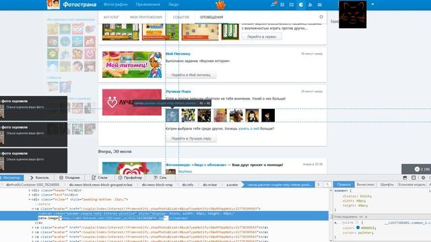Click the round pie-shaped icon in header

point(301,5)
